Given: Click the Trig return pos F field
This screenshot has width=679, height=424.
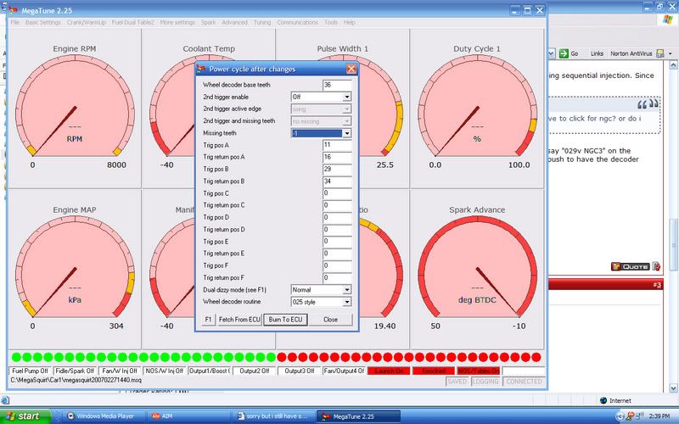Looking at the screenshot, I should coord(337,278).
